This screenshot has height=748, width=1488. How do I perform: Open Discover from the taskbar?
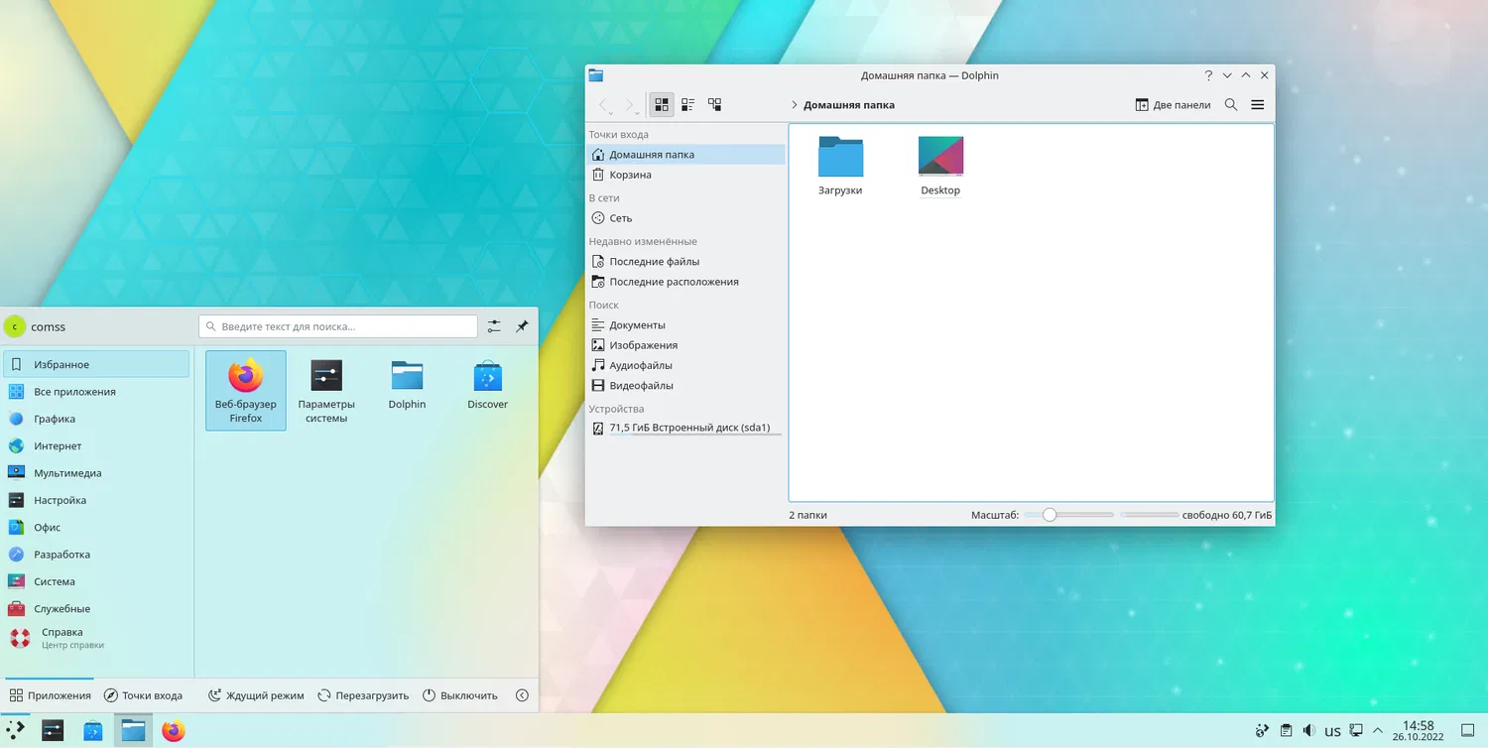click(93, 731)
